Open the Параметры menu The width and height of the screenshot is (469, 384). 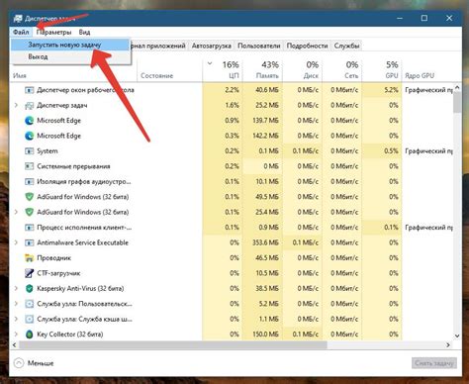(53, 32)
